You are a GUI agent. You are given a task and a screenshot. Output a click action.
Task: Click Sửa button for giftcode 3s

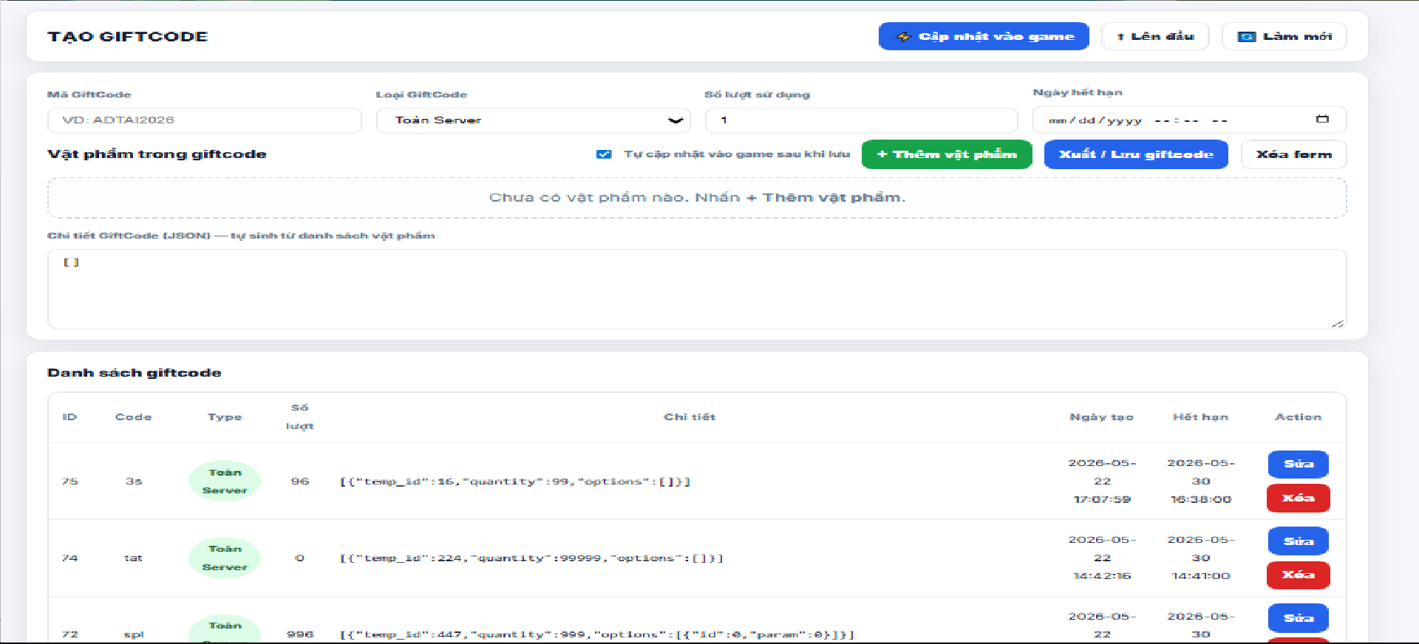pyautogui.click(x=1299, y=465)
